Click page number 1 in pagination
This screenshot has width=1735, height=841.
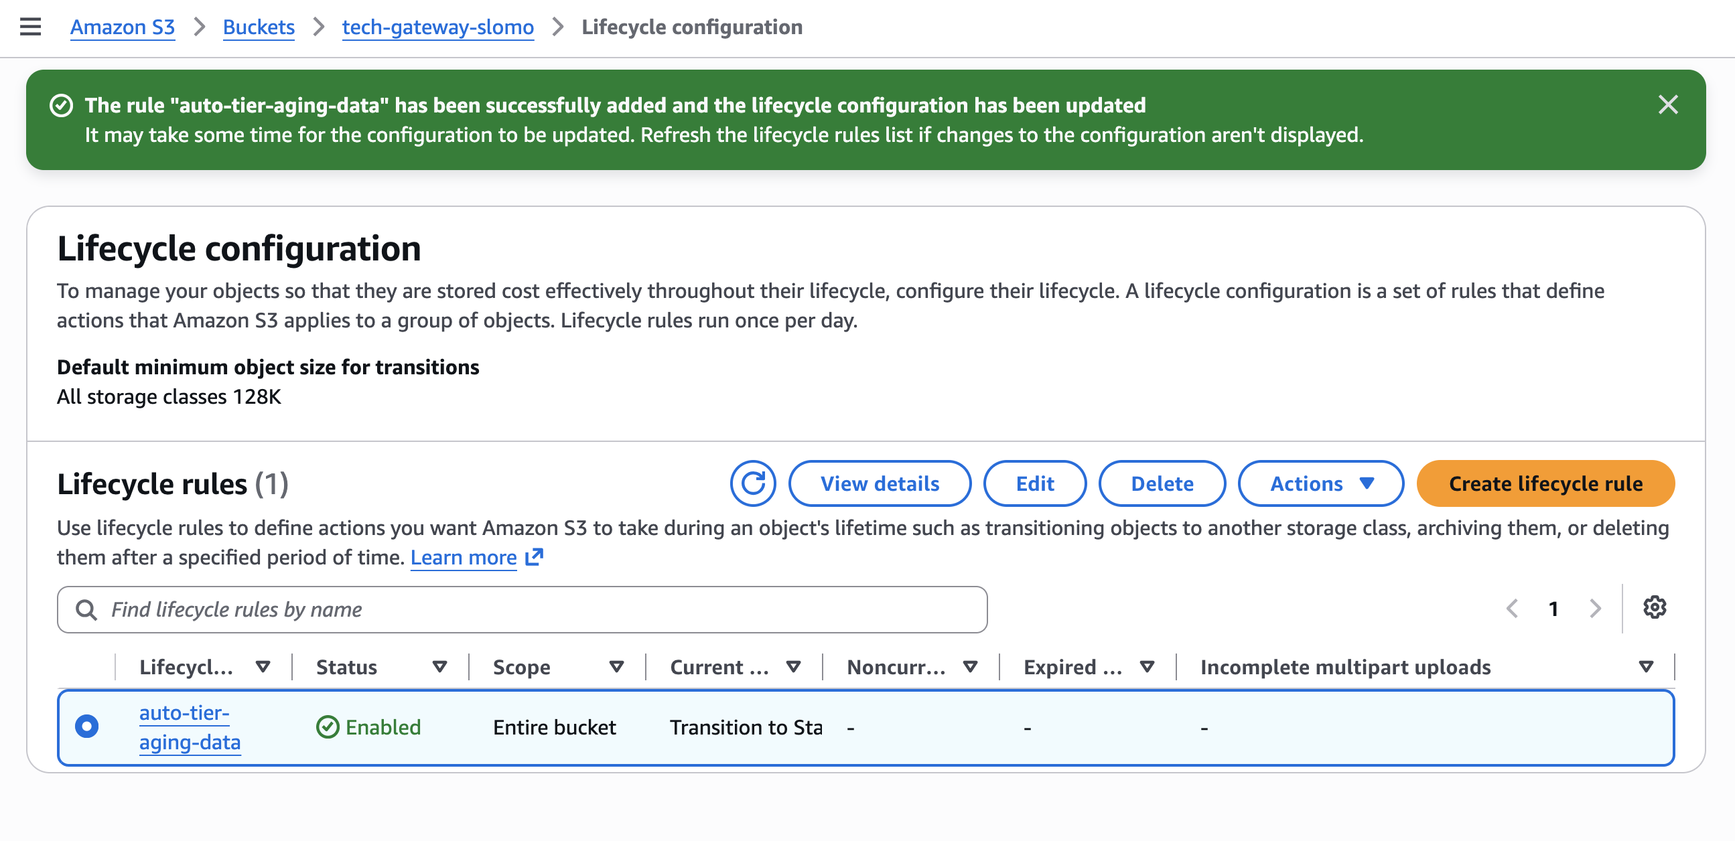pos(1553,609)
